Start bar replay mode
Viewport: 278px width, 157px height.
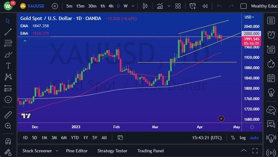(205, 6)
